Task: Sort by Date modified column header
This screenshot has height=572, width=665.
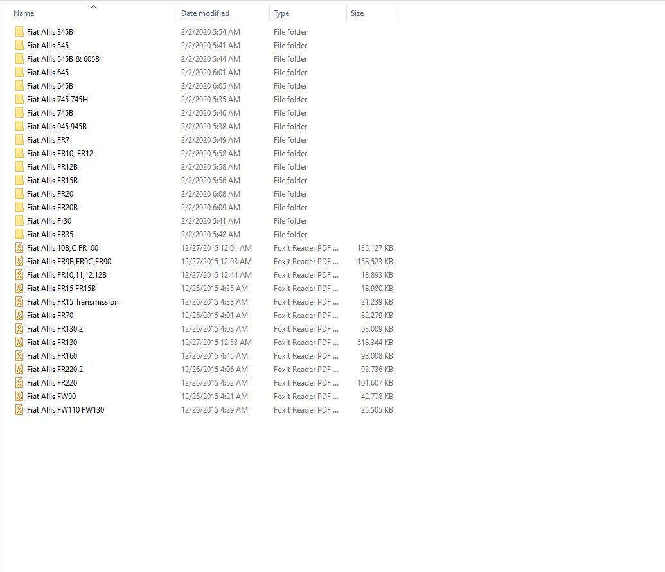Action: 205,13
